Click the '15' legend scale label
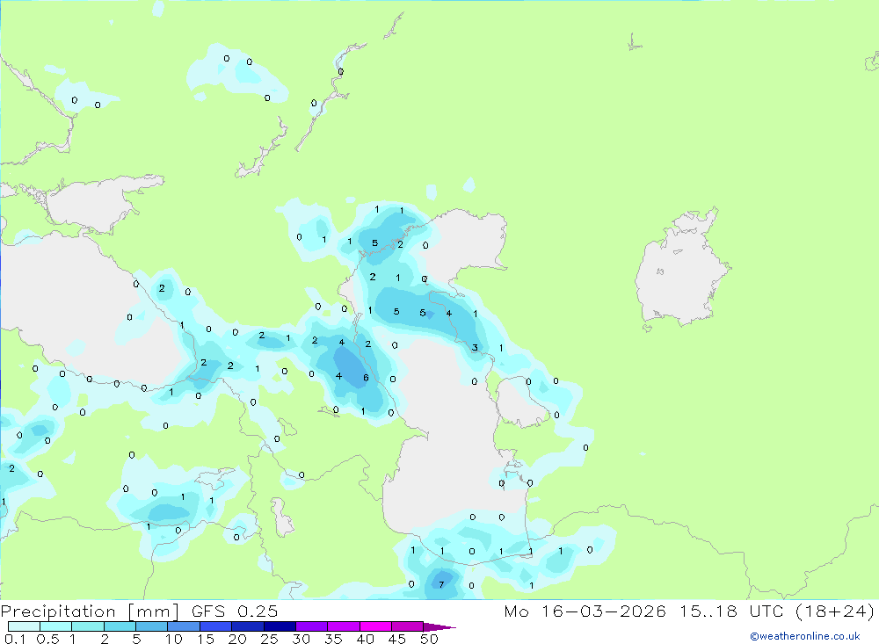 pyautogui.click(x=206, y=639)
